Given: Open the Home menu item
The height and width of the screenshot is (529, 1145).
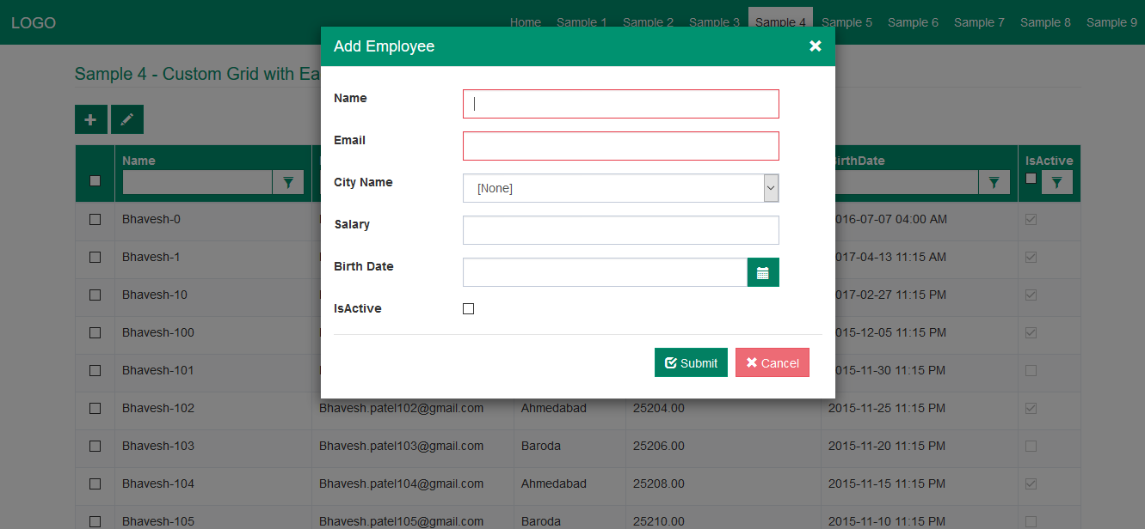Looking at the screenshot, I should tap(526, 22).
